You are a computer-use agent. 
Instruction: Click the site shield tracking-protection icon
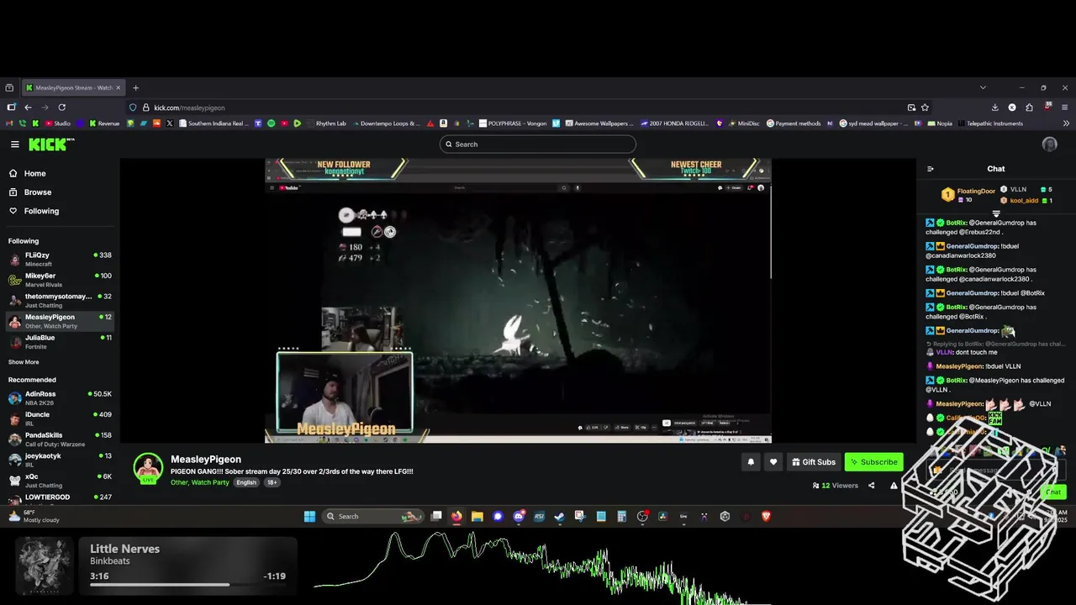pyautogui.click(x=133, y=108)
